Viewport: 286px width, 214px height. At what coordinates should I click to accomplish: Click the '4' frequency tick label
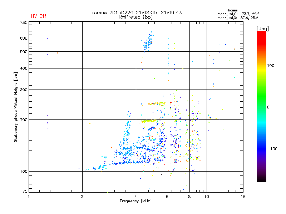pos(136,197)
